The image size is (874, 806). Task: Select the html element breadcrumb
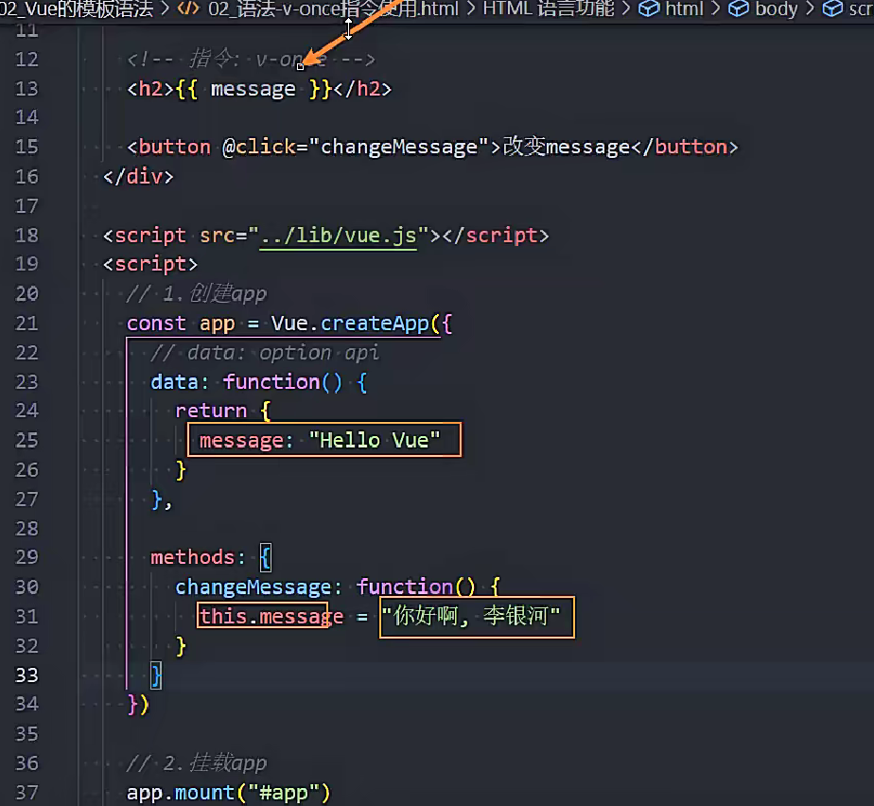(684, 9)
